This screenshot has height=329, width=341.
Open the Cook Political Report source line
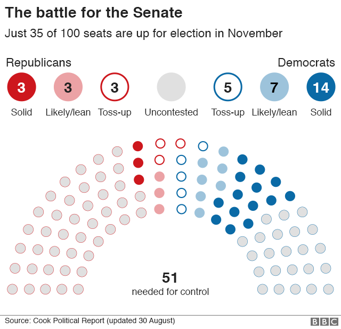(x=90, y=320)
